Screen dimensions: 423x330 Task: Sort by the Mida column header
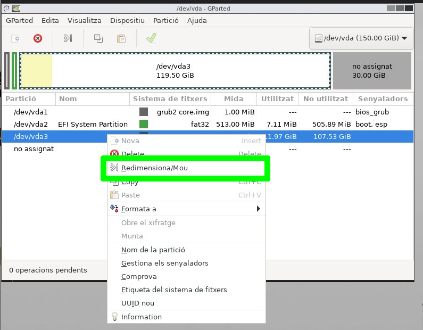tap(234, 98)
